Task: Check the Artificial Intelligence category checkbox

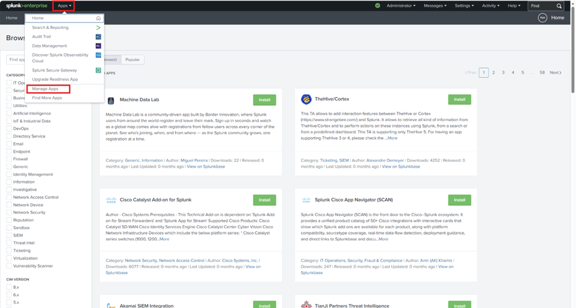Action: 9,113
